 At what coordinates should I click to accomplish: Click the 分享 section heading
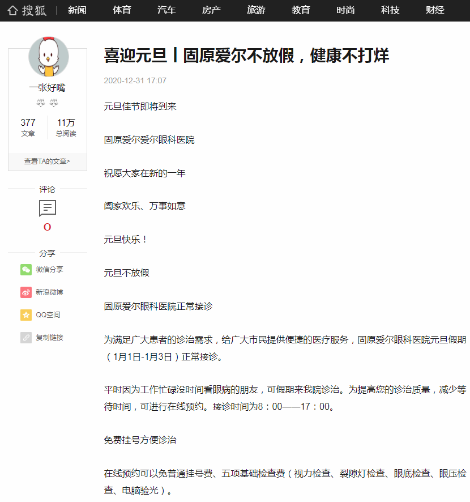click(x=48, y=253)
